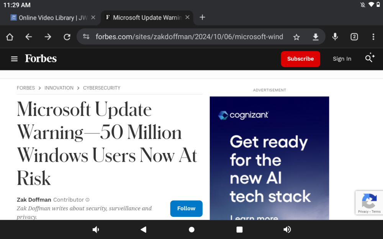Image resolution: width=383 pixels, height=239 pixels.
Task: Bookmark the page with the star icon
Action: coord(296,37)
